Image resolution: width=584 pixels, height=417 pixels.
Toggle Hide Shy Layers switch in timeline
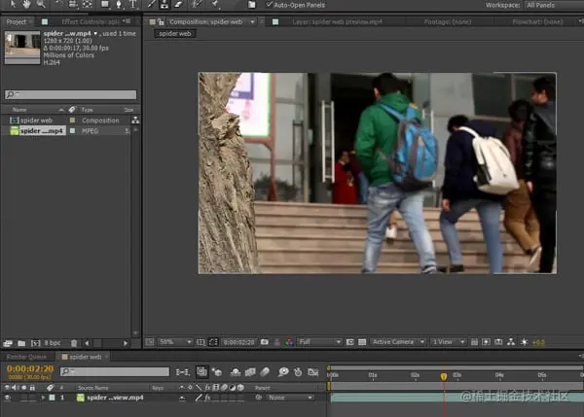(x=236, y=371)
